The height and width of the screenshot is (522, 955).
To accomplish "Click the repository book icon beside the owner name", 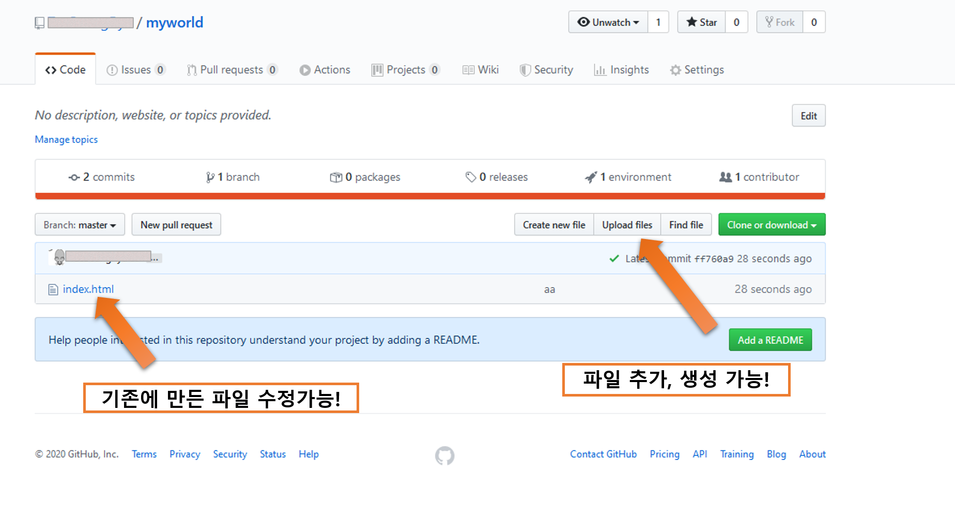I will click(x=39, y=23).
